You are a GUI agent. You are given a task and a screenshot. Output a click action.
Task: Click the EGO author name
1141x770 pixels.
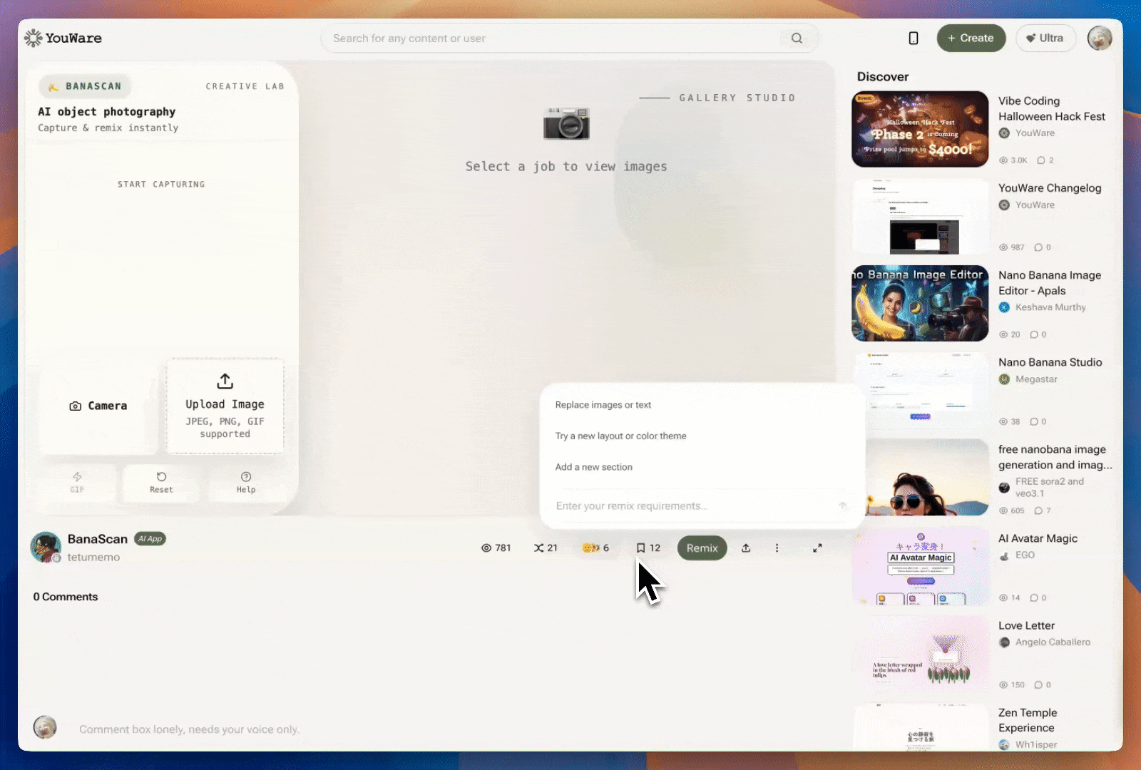coord(1025,555)
